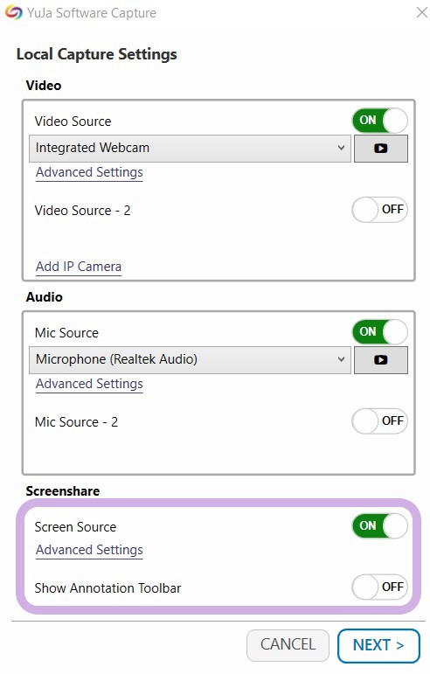
Task: Enable the Show Annotation Toolbar toggle
Action: click(x=379, y=587)
